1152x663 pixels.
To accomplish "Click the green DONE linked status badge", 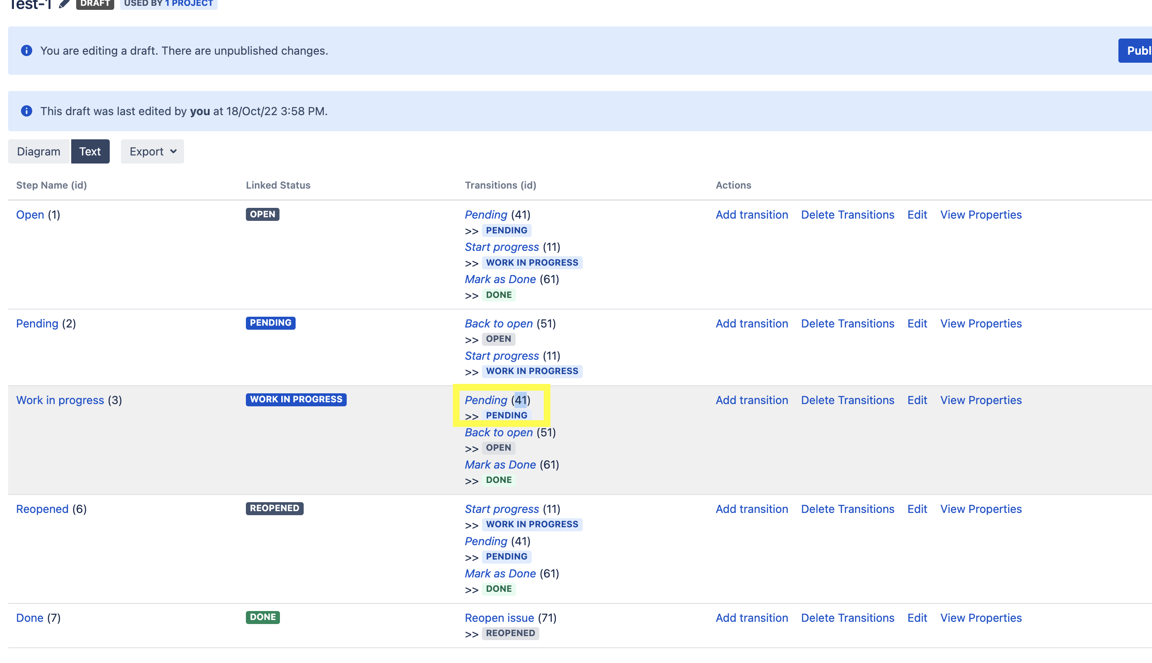I will 262,617.
